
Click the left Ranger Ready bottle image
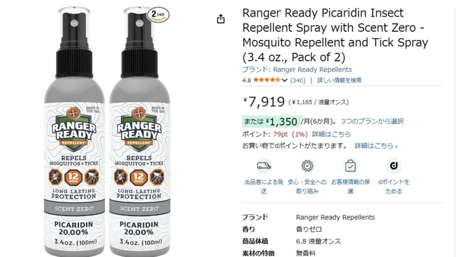74,132
